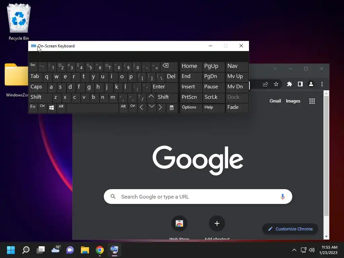
Task: Click the Help key on the keyboard
Action: (213, 108)
